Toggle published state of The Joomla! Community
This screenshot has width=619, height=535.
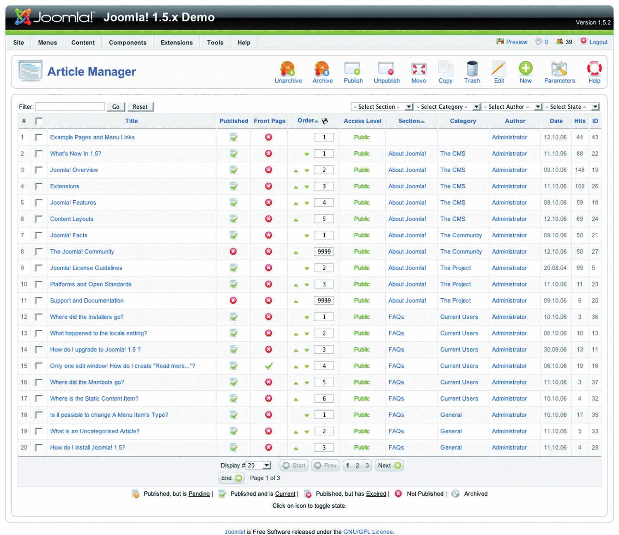tap(233, 251)
